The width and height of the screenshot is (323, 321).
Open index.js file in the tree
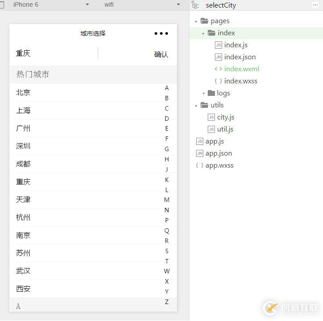pos(235,45)
